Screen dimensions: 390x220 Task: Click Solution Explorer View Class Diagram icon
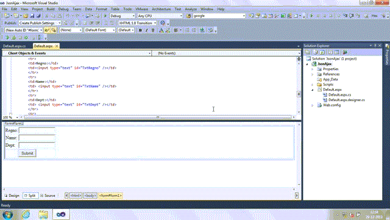coord(345,52)
